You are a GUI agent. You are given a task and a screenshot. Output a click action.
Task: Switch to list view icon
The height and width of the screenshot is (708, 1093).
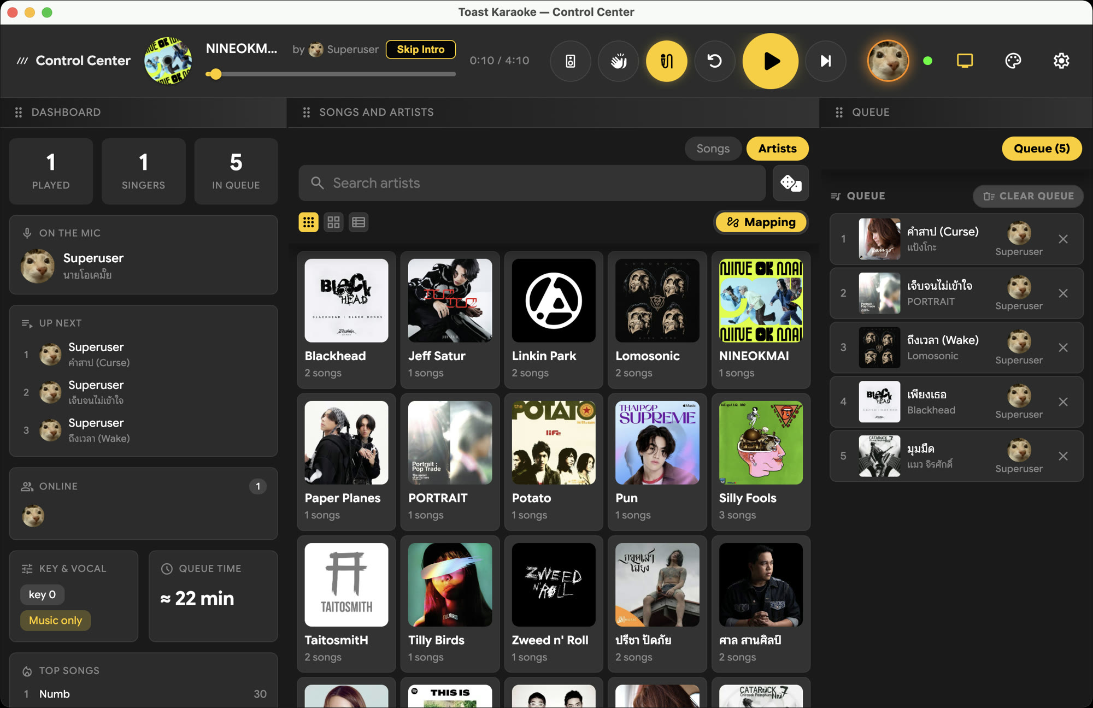coord(359,222)
